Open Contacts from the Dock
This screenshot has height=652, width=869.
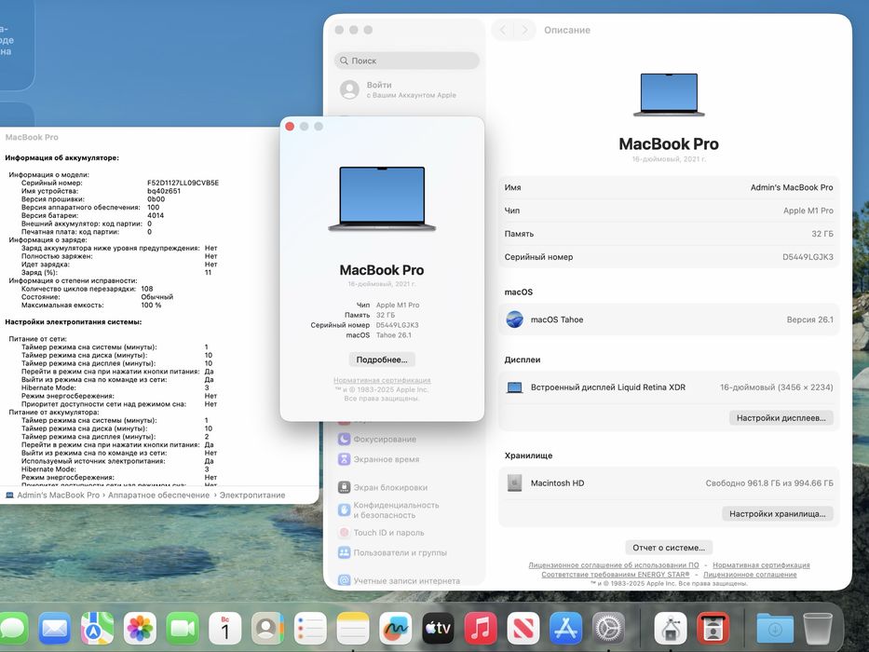tap(267, 629)
